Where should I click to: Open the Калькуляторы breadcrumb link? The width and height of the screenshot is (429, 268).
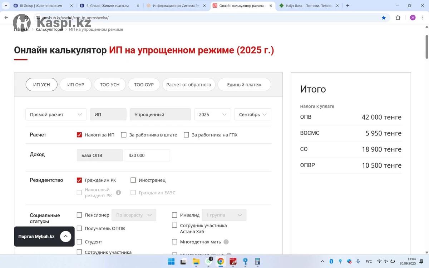pyautogui.click(x=49, y=29)
